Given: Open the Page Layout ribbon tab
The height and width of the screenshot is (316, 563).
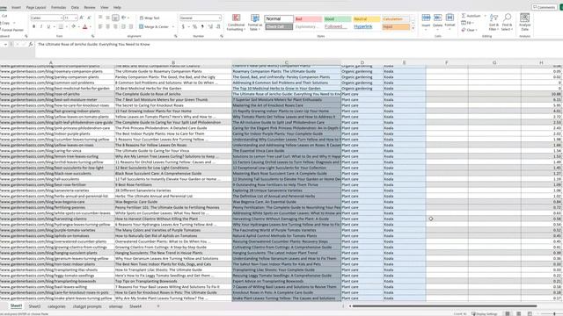Looking at the screenshot, I should click(36, 7).
